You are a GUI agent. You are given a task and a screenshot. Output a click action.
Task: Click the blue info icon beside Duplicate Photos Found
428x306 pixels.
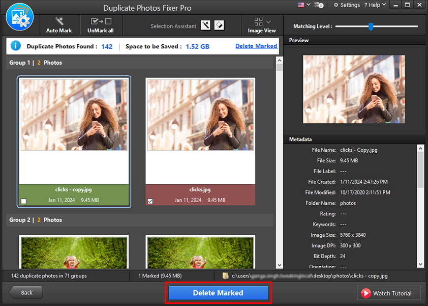coord(16,46)
